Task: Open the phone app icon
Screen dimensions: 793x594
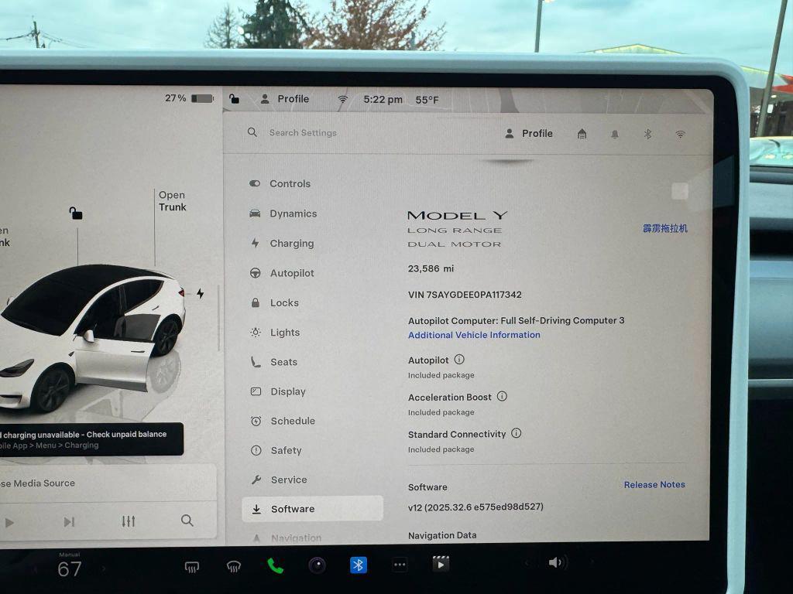Action: (276, 565)
